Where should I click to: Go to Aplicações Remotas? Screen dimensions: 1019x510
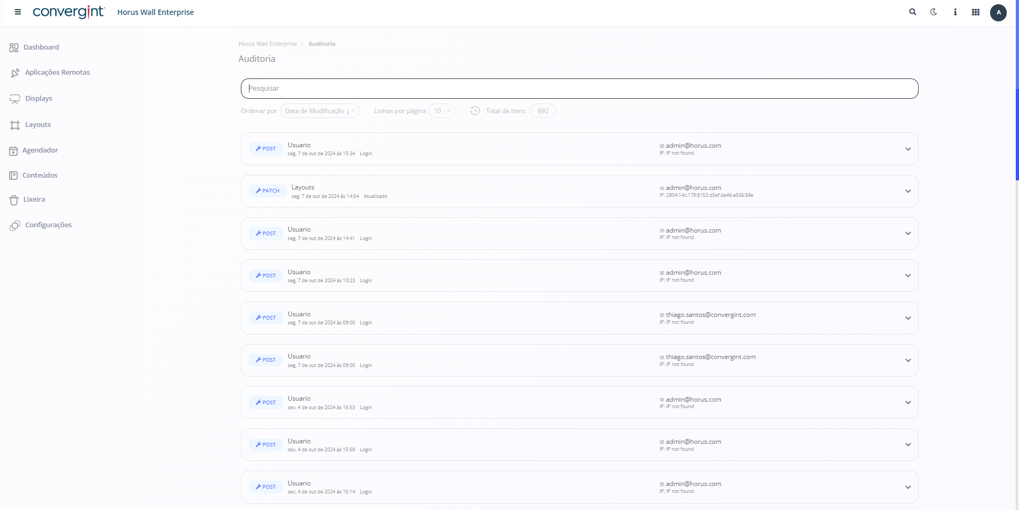point(57,73)
